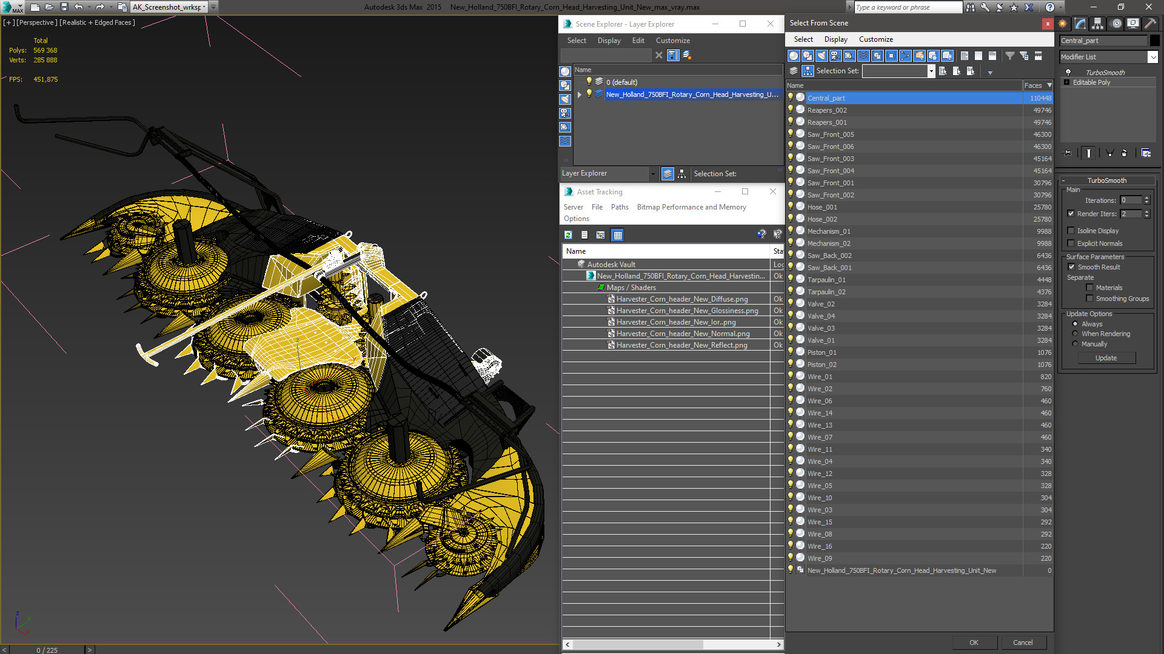Screen dimensions: 1164x654
Task: Click Configure Modifier Sets icon
Action: pyautogui.click(x=1146, y=153)
